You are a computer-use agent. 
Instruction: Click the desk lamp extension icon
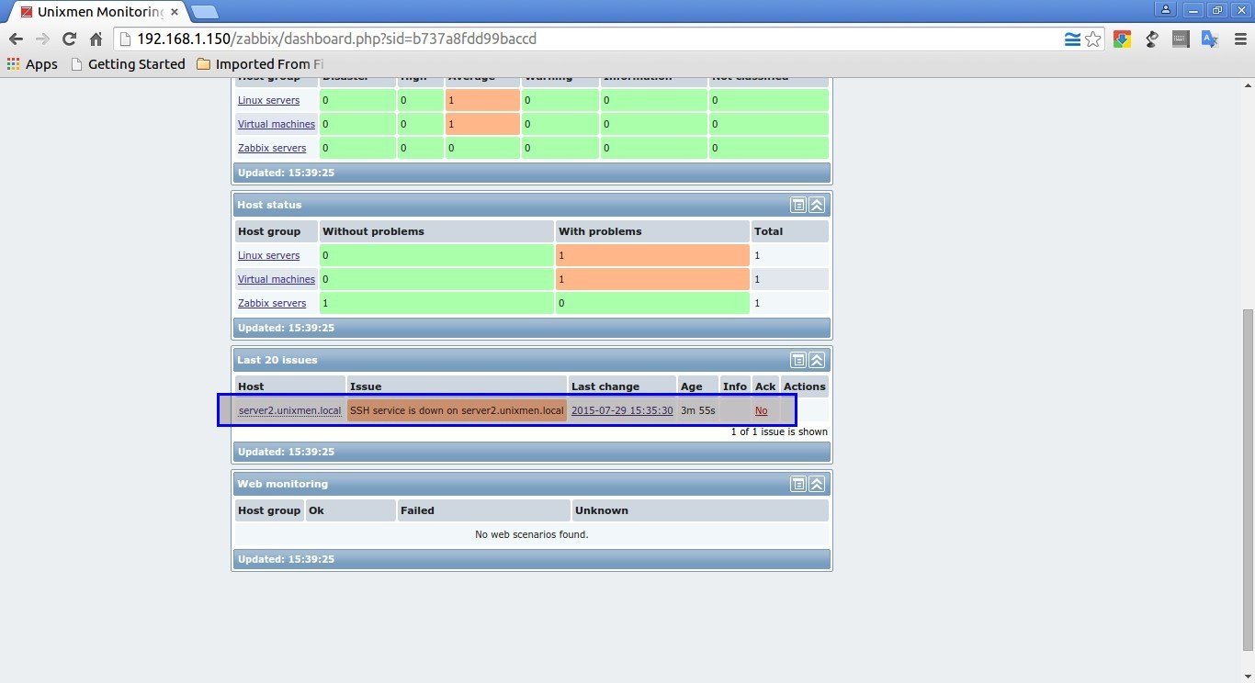point(1152,39)
